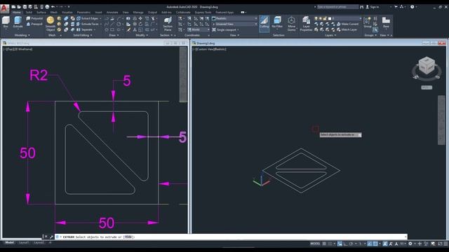Toggle polar tracking in status bar
The height and width of the screenshot is (252, 449).
[x=351, y=244]
